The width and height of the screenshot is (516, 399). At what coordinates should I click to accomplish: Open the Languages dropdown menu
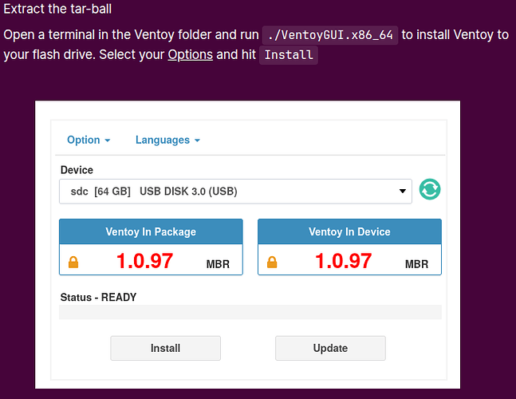167,140
